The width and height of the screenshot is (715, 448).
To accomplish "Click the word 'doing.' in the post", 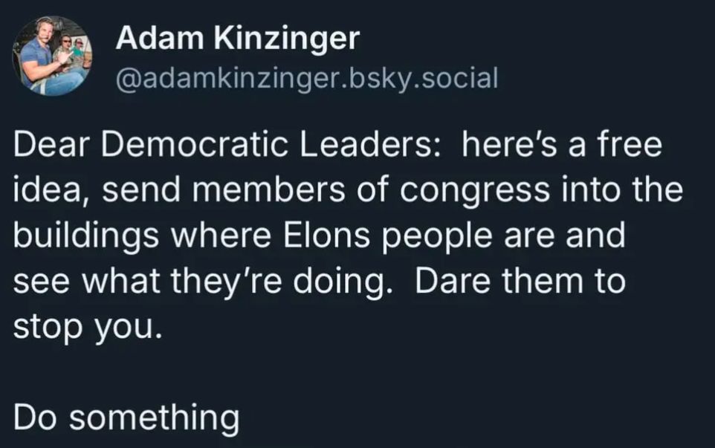I will click(x=343, y=284).
